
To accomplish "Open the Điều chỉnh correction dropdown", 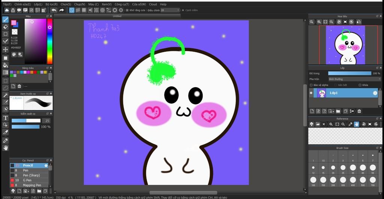I will [x=170, y=10].
